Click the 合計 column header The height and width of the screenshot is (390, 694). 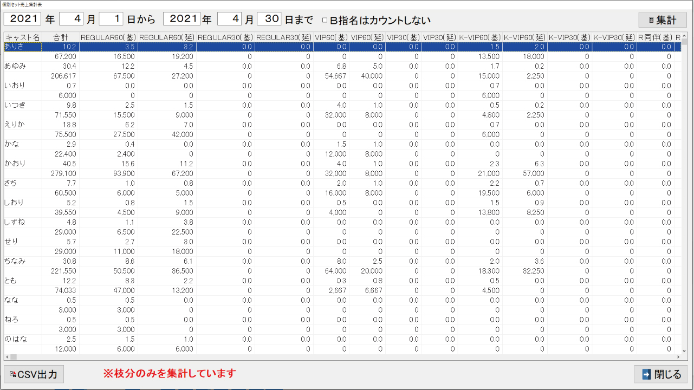tap(61, 37)
